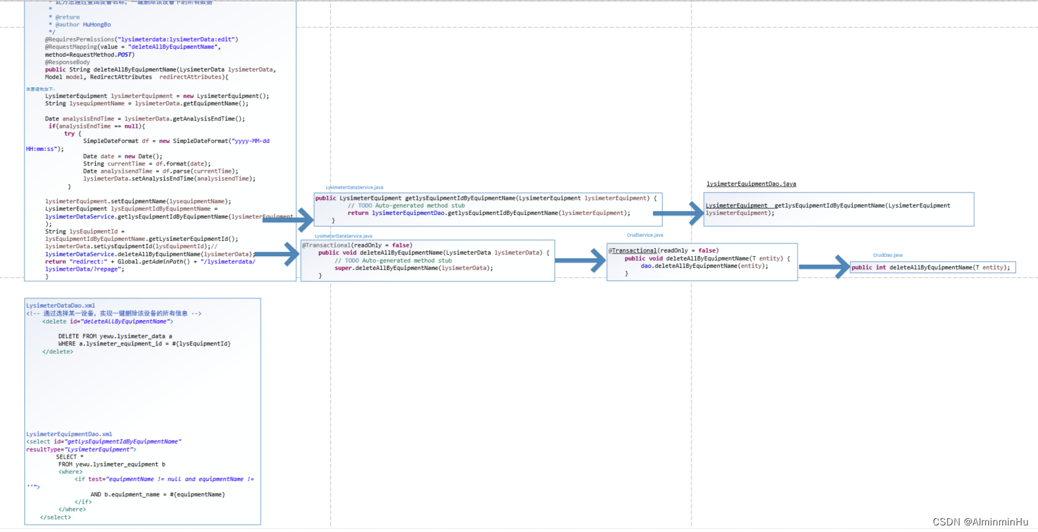1038x532 pixels.
Task: Click the "public void deleteAllByEquipmentName(LysimeterData lysimeterData)" line
Action: point(434,253)
